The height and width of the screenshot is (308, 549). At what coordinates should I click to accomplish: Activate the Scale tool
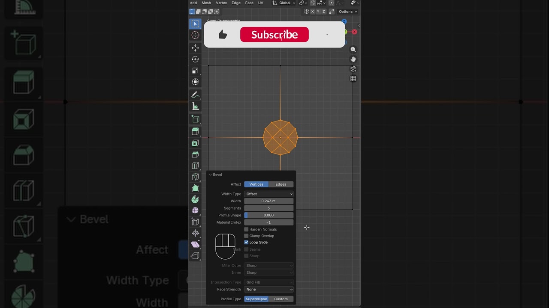pyautogui.click(x=195, y=71)
